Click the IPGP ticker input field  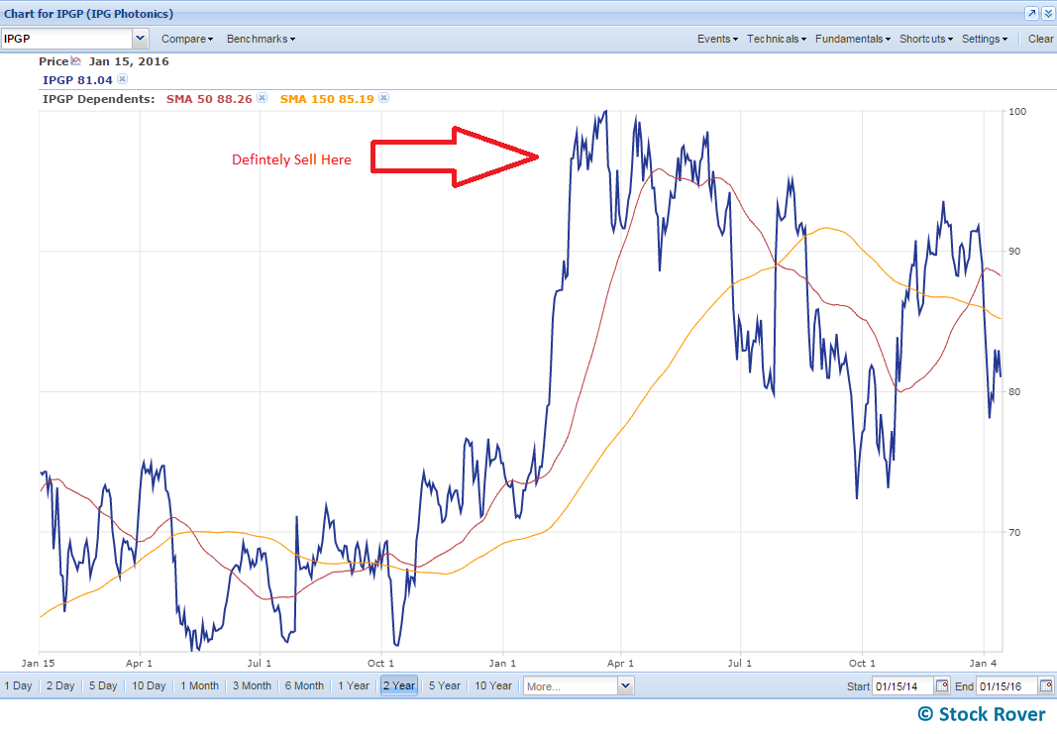coord(66,39)
